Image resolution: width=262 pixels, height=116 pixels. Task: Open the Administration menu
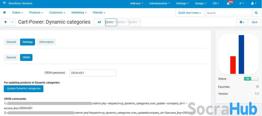pyautogui.click(x=160, y=3)
